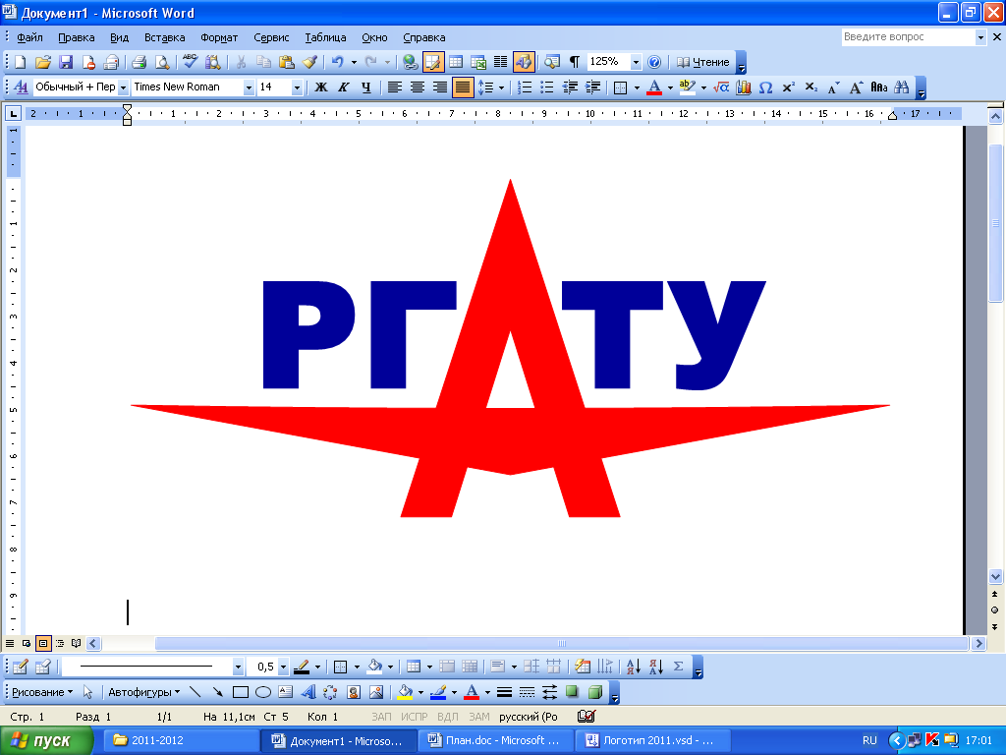Open Find with binoculars icon
The height and width of the screenshot is (755, 1006).
tap(902, 87)
